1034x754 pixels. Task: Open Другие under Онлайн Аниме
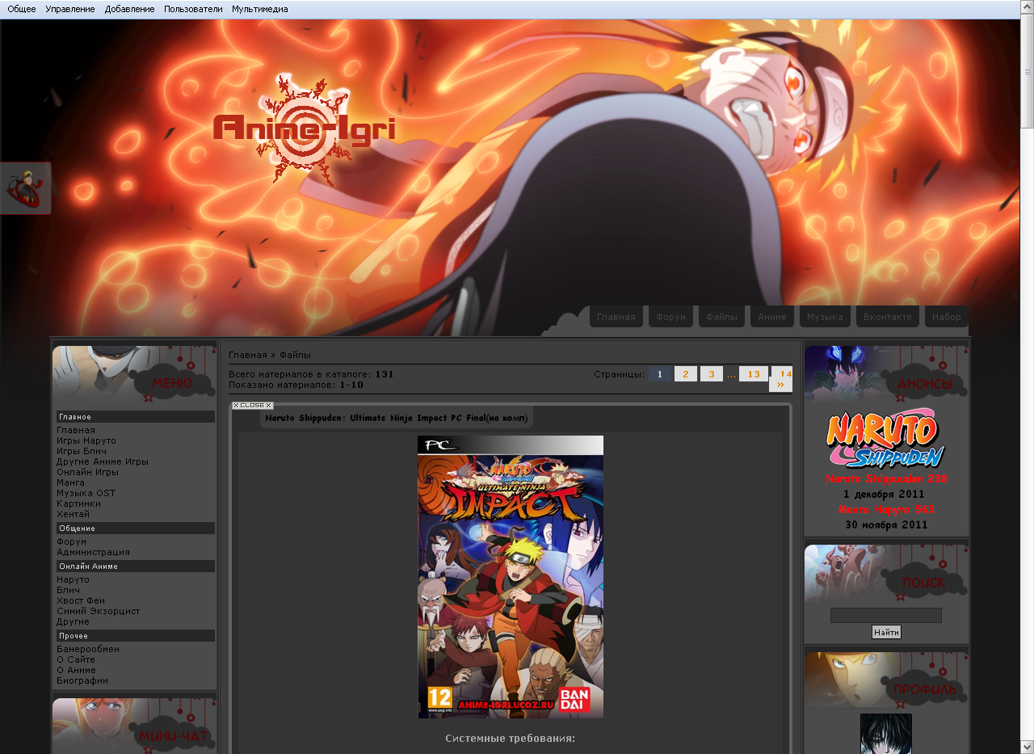pos(73,621)
